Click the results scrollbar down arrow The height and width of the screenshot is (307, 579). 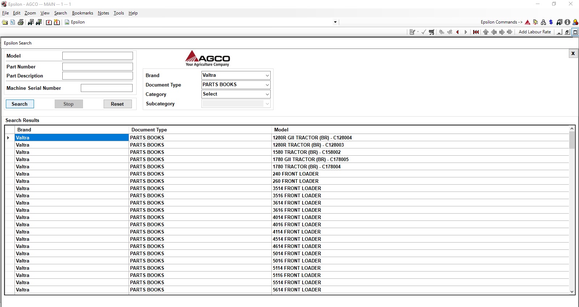(x=572, y=291)
